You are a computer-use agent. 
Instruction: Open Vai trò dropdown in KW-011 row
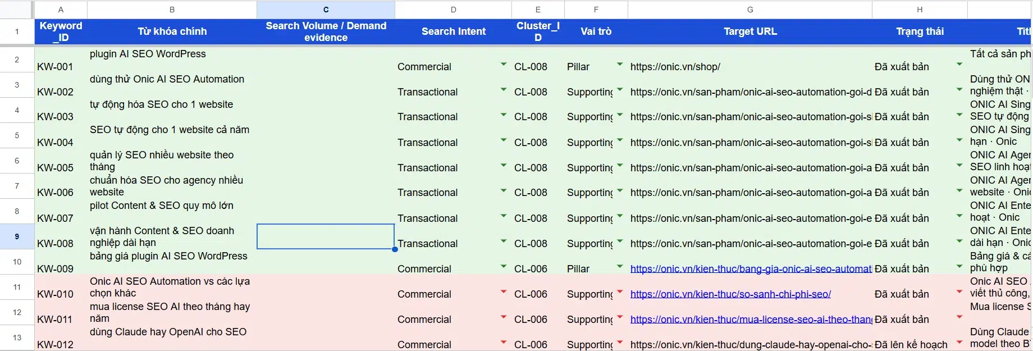click(620, 317)
